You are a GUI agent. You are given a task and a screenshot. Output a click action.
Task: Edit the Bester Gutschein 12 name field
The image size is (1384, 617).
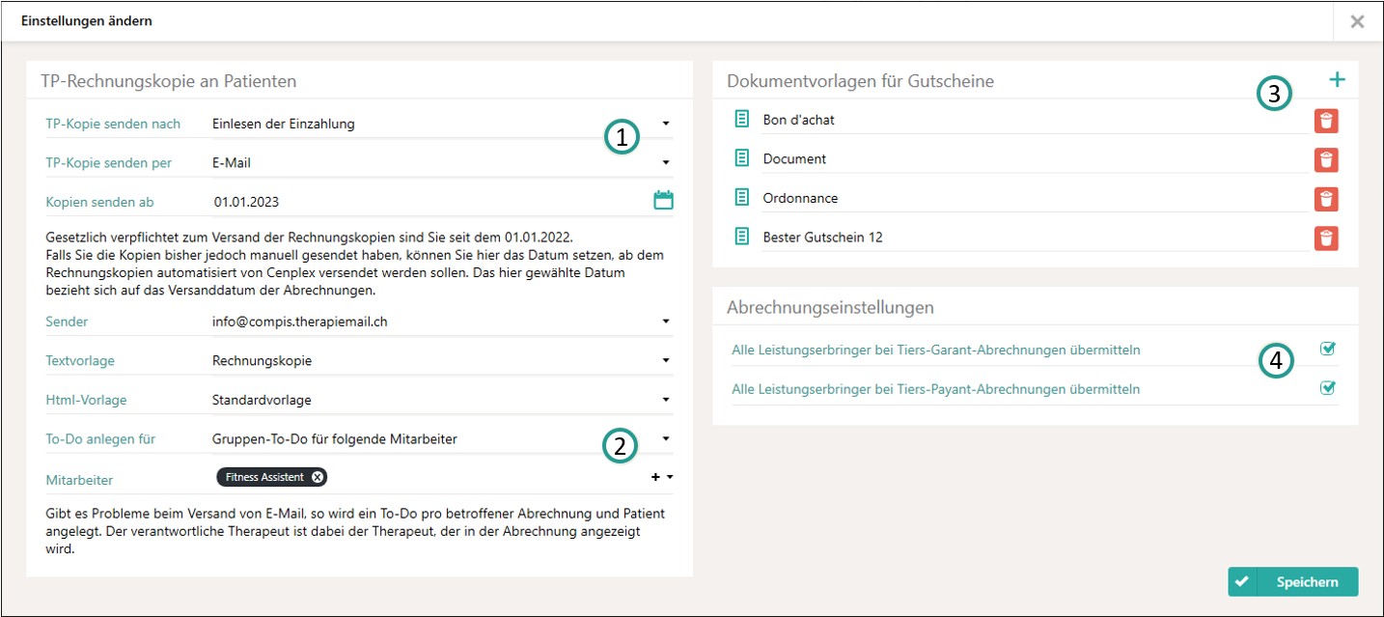point(1035,237)
